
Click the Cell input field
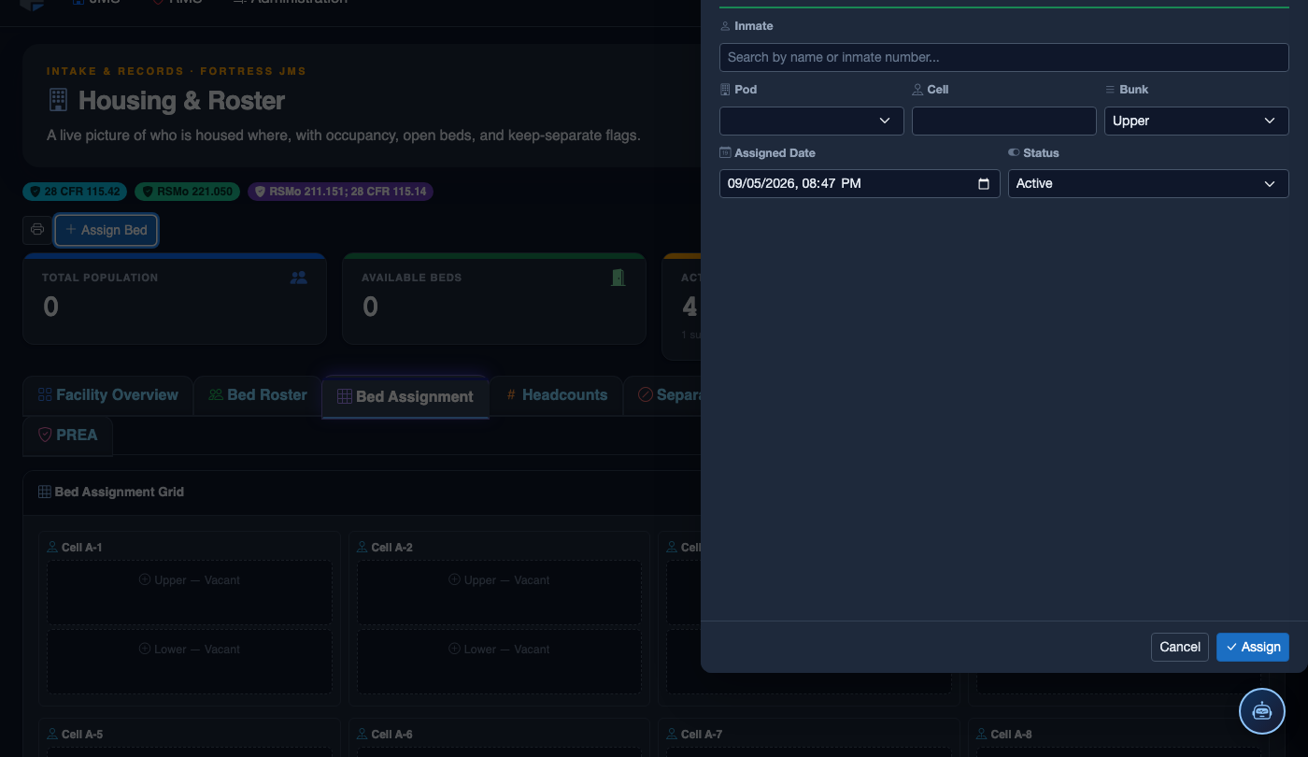(1004, 121)
